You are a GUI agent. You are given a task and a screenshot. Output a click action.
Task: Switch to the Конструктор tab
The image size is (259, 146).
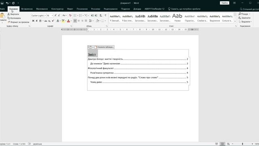point(57,9)
